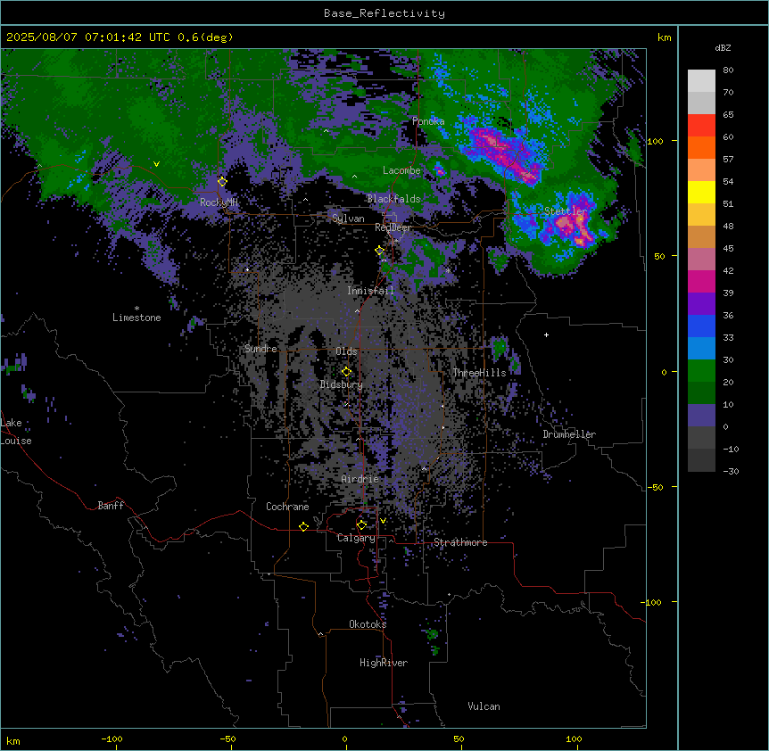Click the 80 value in dBZ legend
Screen dimensions: 769x751
click(x=728, y=70)
